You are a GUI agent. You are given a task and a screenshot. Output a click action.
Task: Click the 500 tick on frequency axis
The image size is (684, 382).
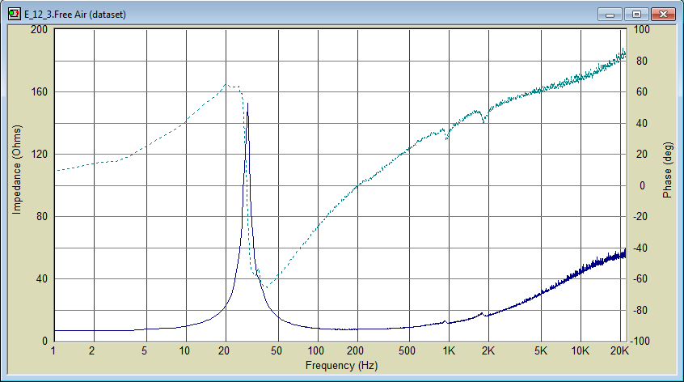tap(407, 350)
